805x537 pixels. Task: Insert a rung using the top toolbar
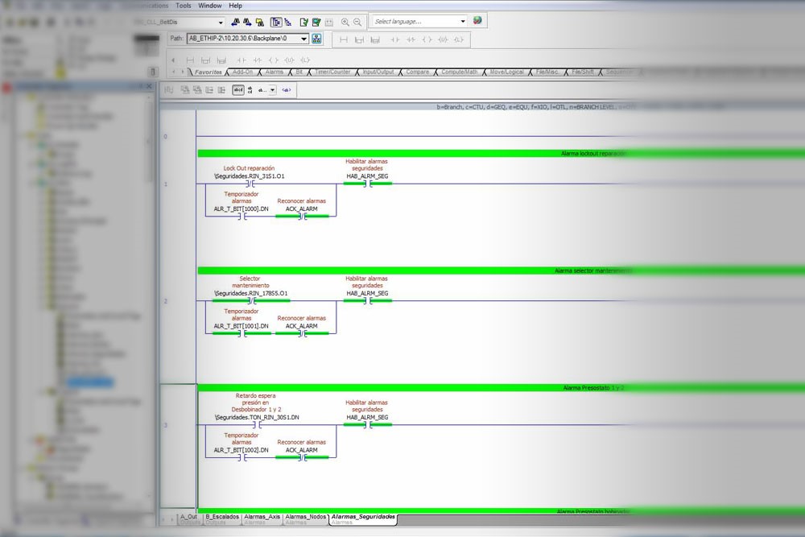click(x=344, y=39)
